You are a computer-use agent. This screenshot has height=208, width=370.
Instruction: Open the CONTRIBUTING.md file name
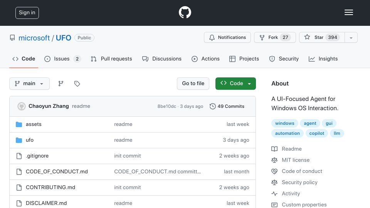pos(50,188)
